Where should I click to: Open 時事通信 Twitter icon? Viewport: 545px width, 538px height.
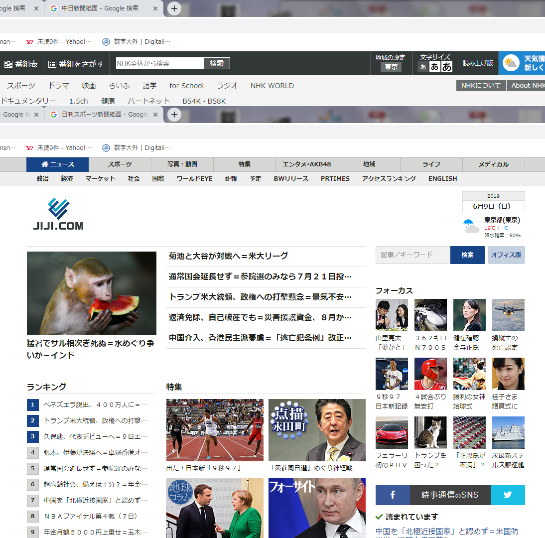[508, 495]
